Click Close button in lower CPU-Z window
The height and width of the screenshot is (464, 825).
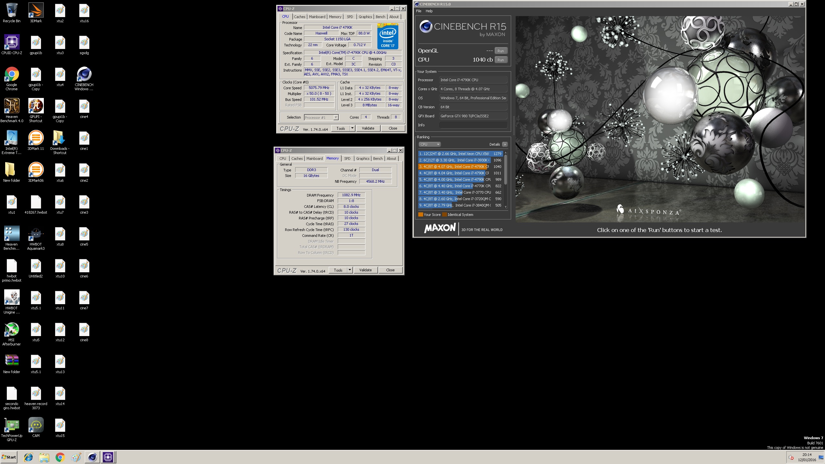(x=390, y=270)
